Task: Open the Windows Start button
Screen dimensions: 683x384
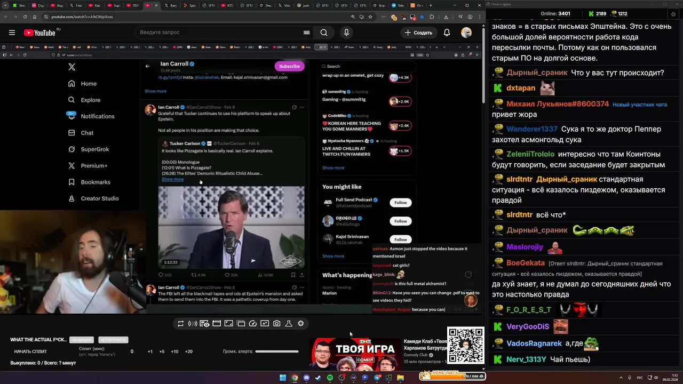Action: 283,378
